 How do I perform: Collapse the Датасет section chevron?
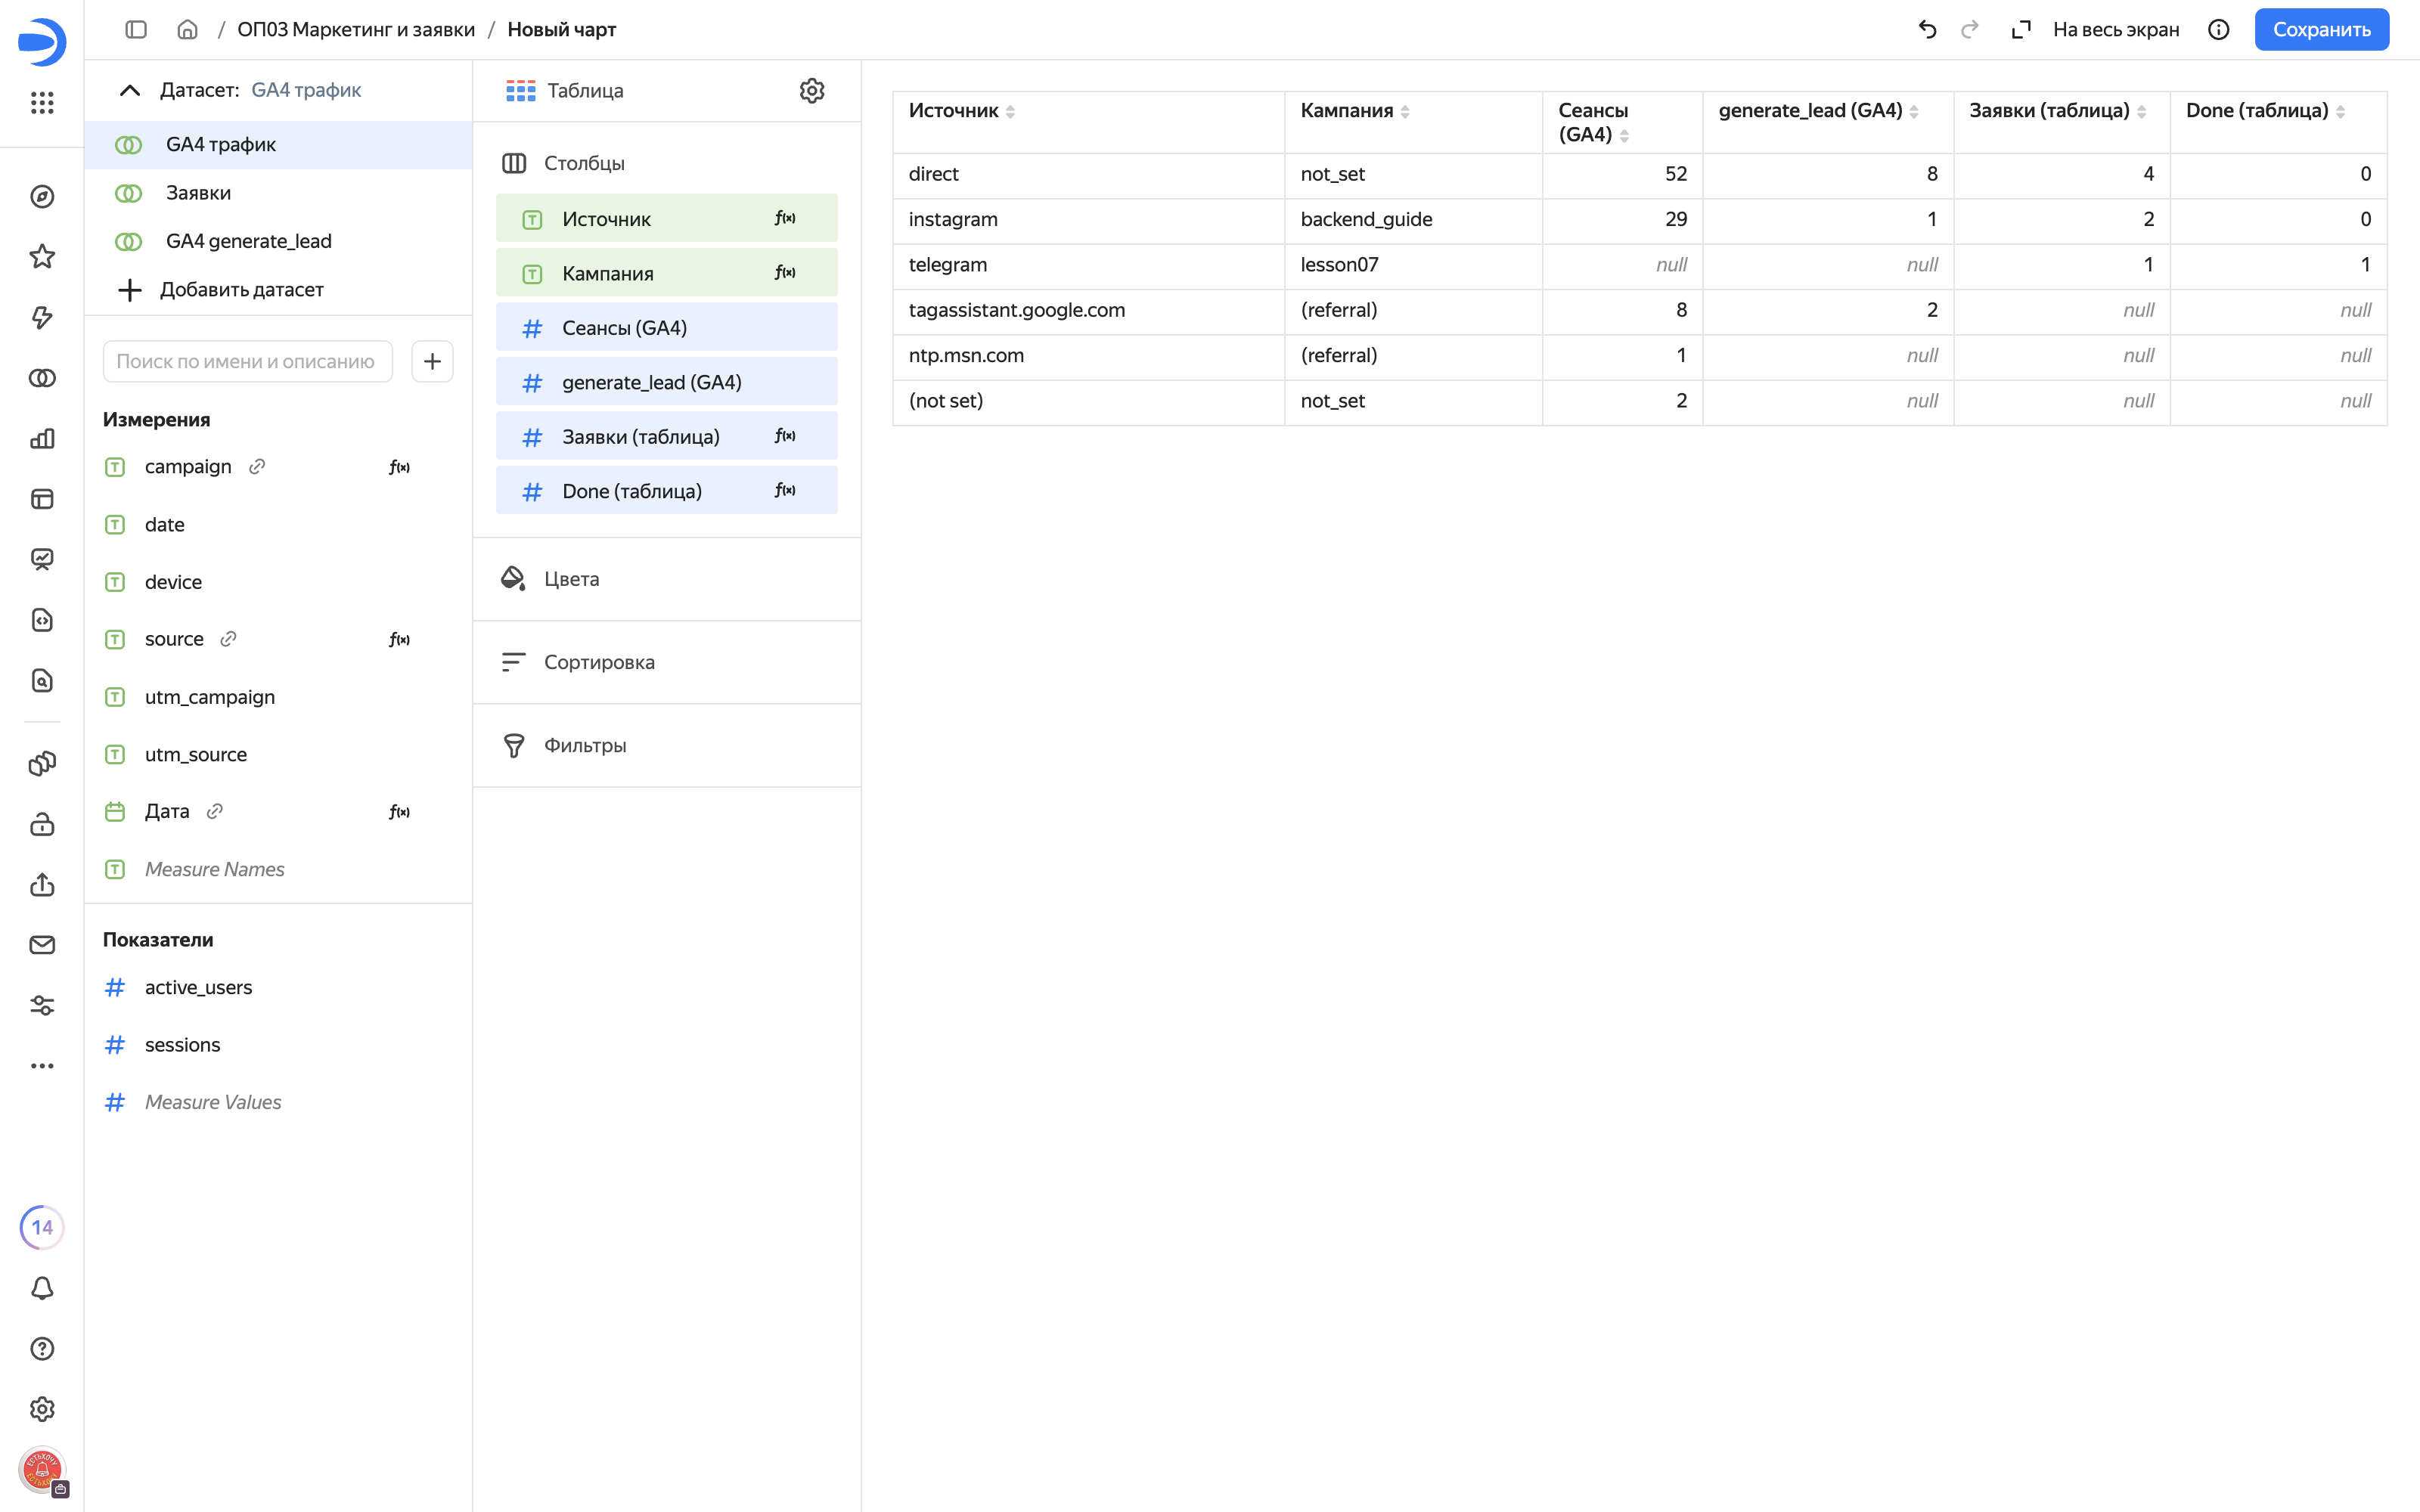point(130,90)
